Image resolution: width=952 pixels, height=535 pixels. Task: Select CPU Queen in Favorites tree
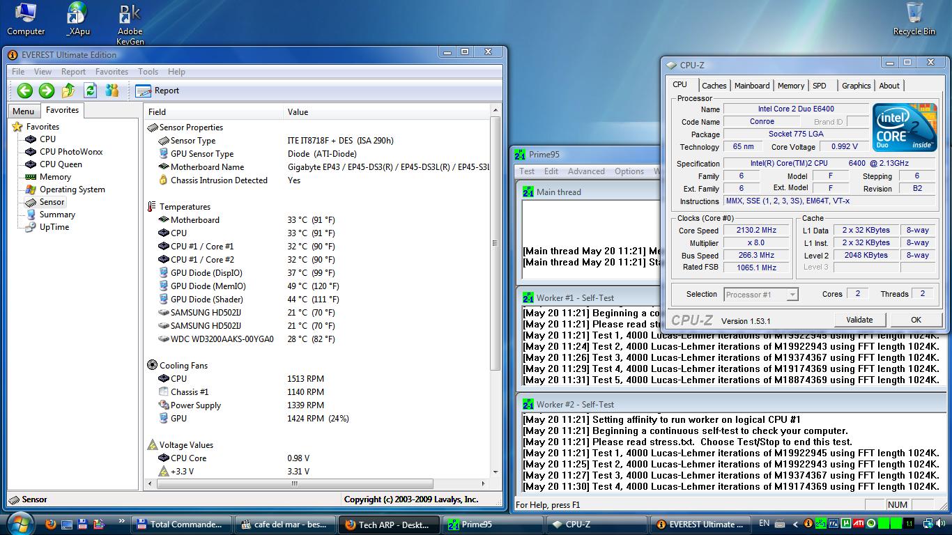(x=53, y=164)
